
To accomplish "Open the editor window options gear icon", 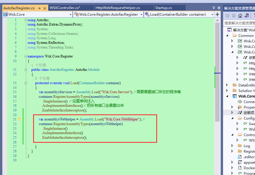I will [x=219, y=8].
